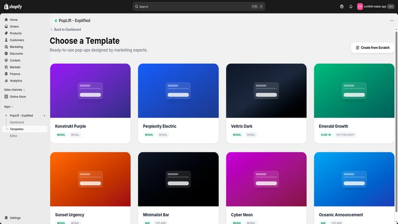Select the Konstrukt Purple template preview
Screen dimensions: 398x224
[x=91, y=91]
